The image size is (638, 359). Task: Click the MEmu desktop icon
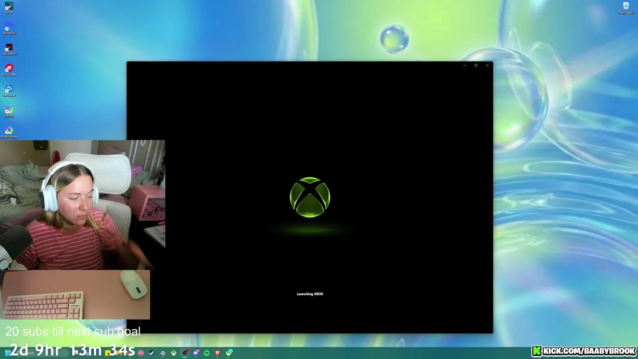click(x=9, y=111)
